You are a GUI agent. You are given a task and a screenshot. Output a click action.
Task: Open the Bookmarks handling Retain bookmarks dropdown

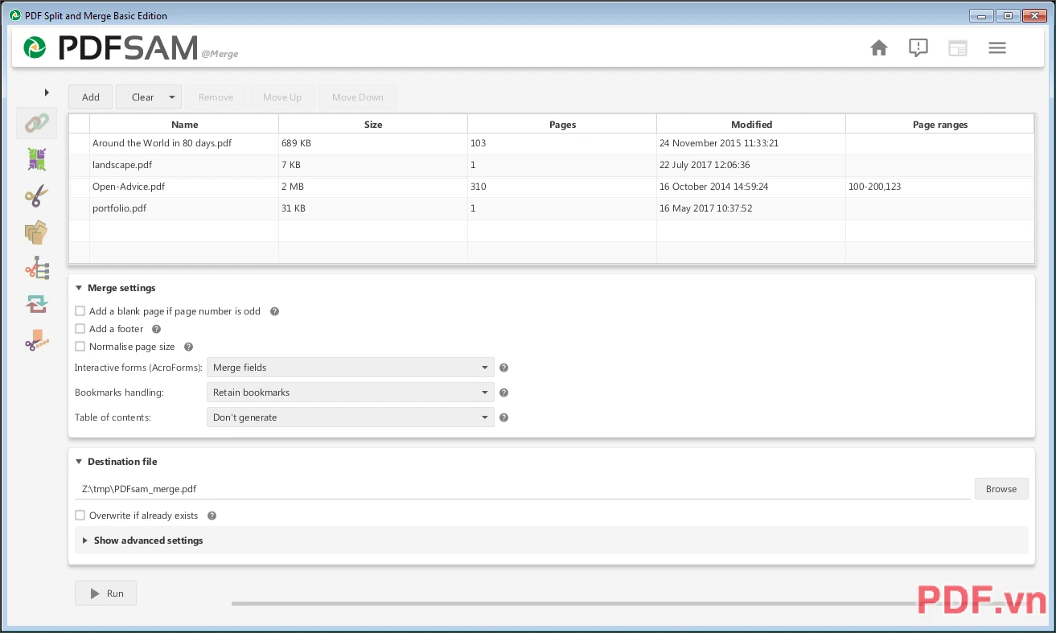(350, 393)
